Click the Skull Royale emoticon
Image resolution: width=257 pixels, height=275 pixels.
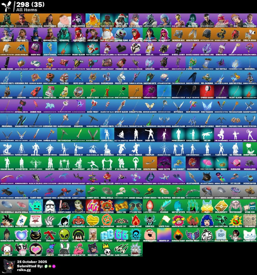pyautogui.click(x=107, y=249)
